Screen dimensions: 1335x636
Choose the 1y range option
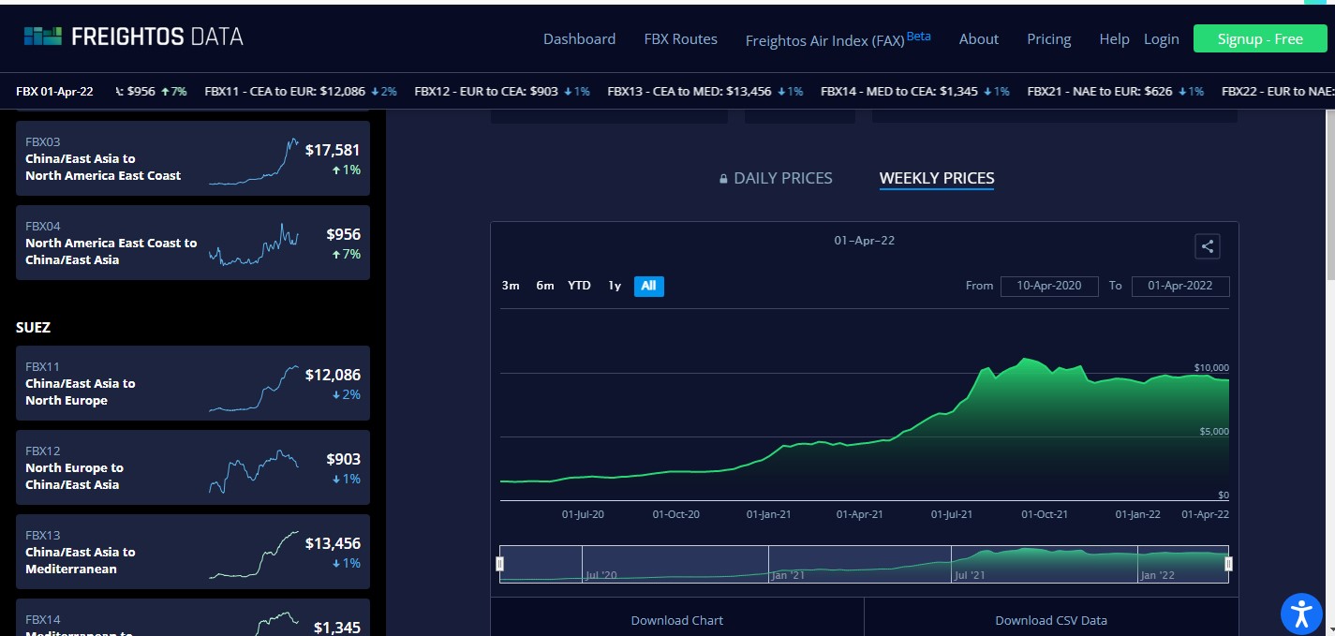(x=615, y=286)
